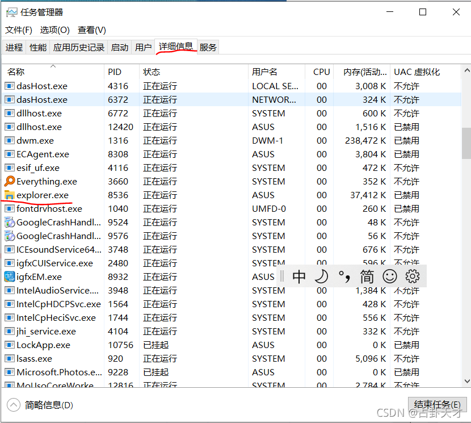Switch to the 启动 tab
Image resolution: width=471 pixels, height=423 pixels.
pos(120,47)
